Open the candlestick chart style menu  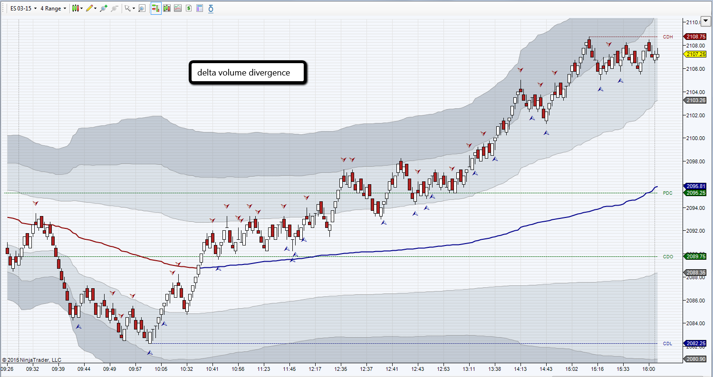coord(77,9)
